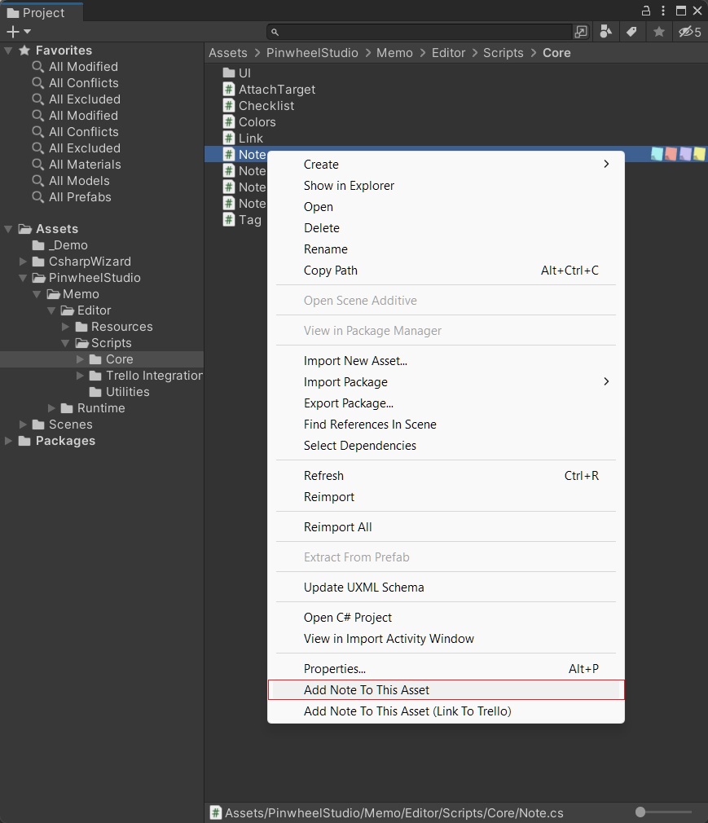Open the add-asset dropdown arrow beside plus
This screenshot has height=823, width=708.
tap(27, 32)
